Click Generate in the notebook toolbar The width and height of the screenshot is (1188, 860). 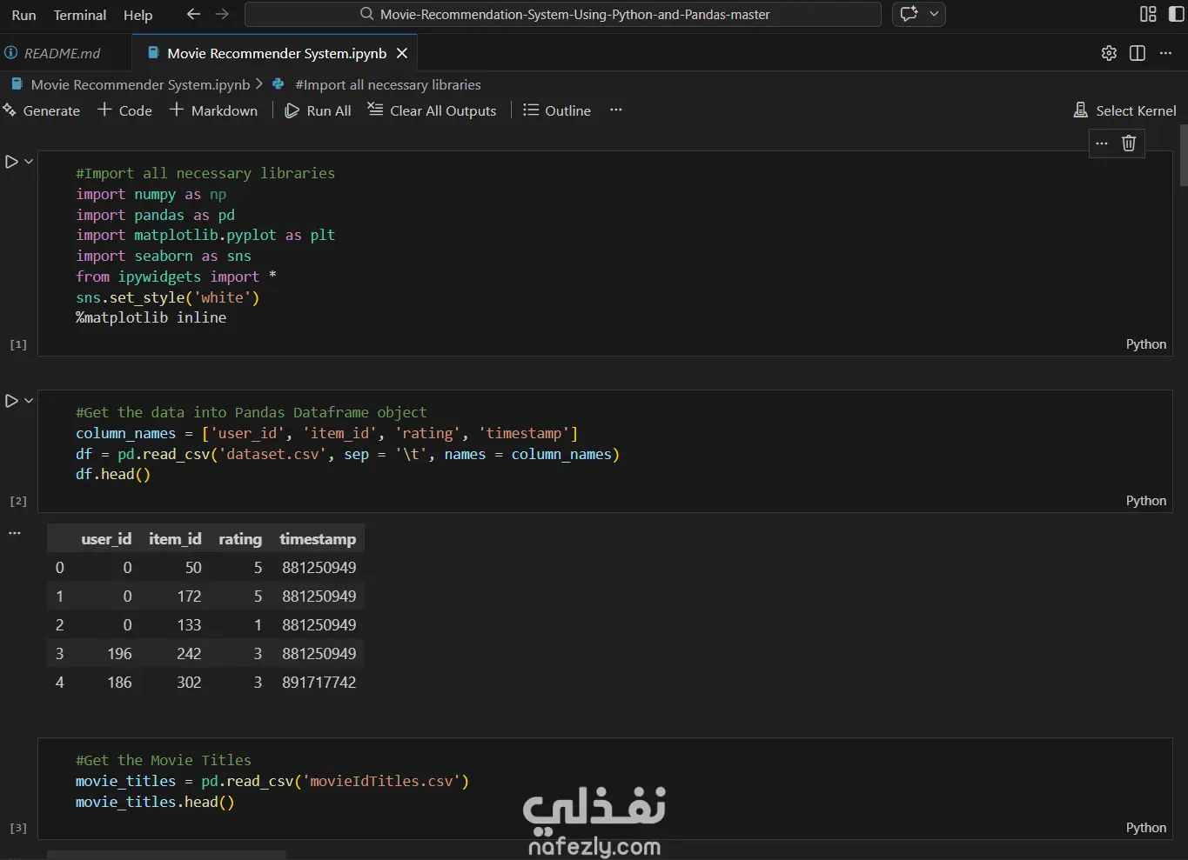point(42,110)
